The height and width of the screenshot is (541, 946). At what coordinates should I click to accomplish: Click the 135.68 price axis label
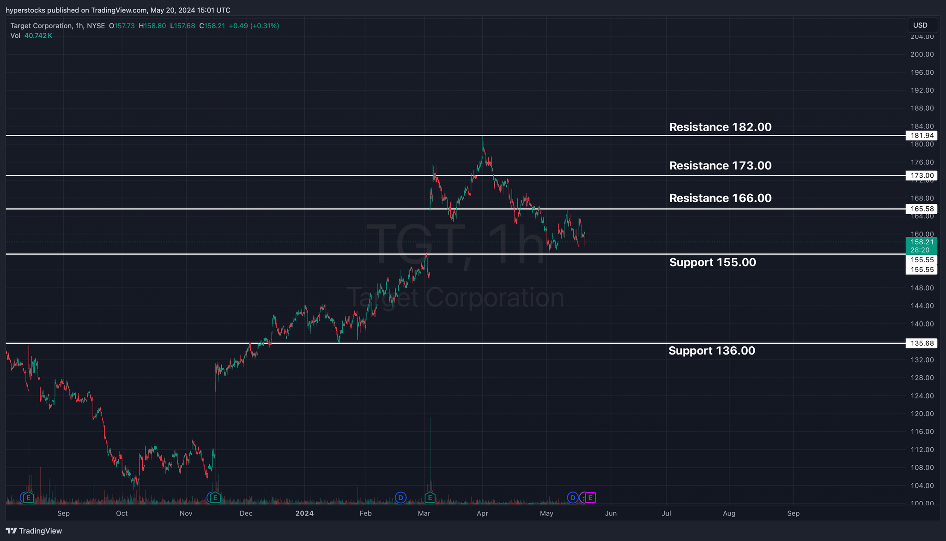pos(922,343)
